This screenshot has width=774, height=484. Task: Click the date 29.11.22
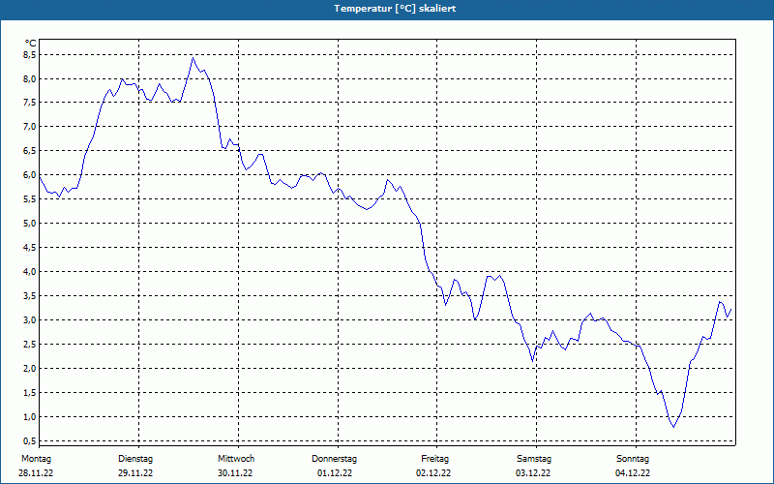coord(135,473)
